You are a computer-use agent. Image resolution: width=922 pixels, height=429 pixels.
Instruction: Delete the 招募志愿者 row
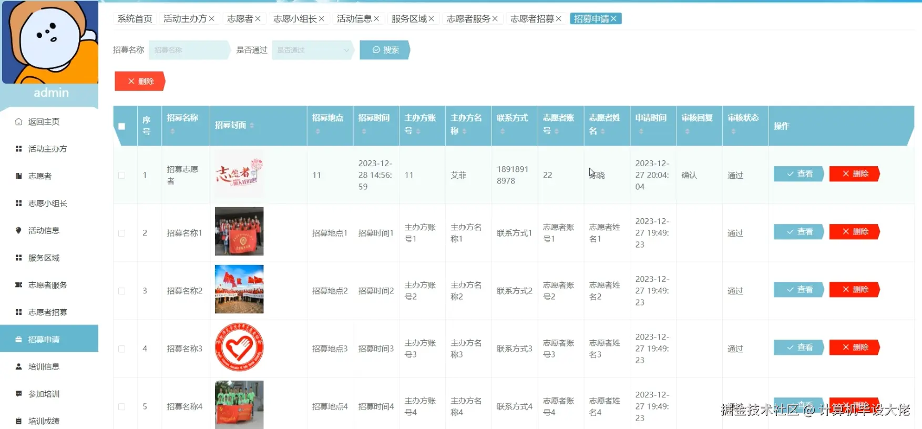point(854,174)
